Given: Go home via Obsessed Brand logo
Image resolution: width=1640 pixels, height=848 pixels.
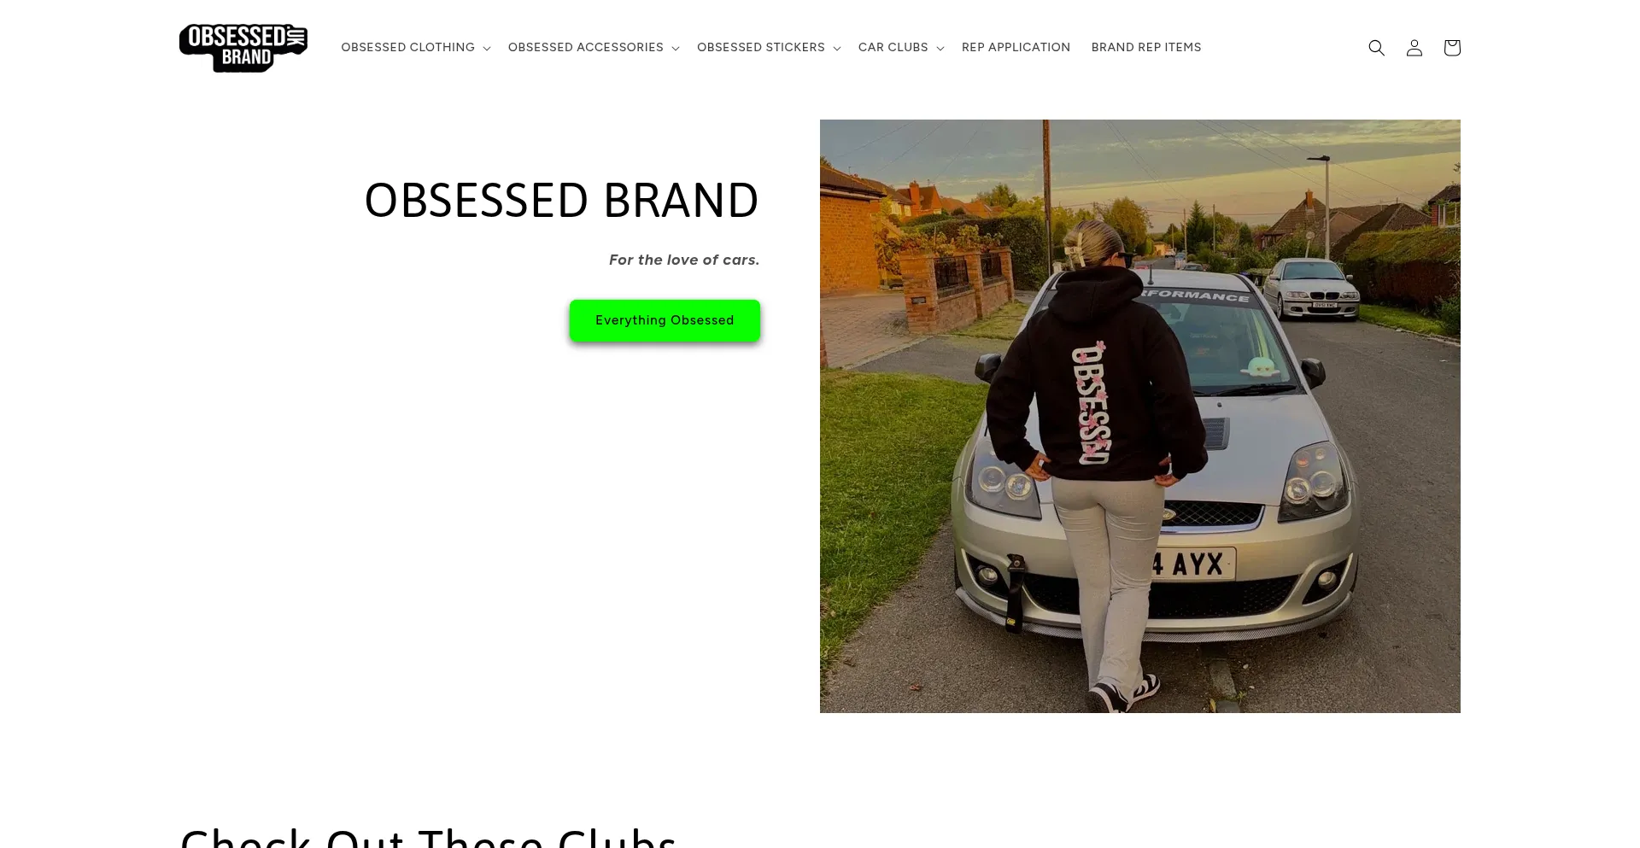Looking at the screenshot, I should [243, 48].
